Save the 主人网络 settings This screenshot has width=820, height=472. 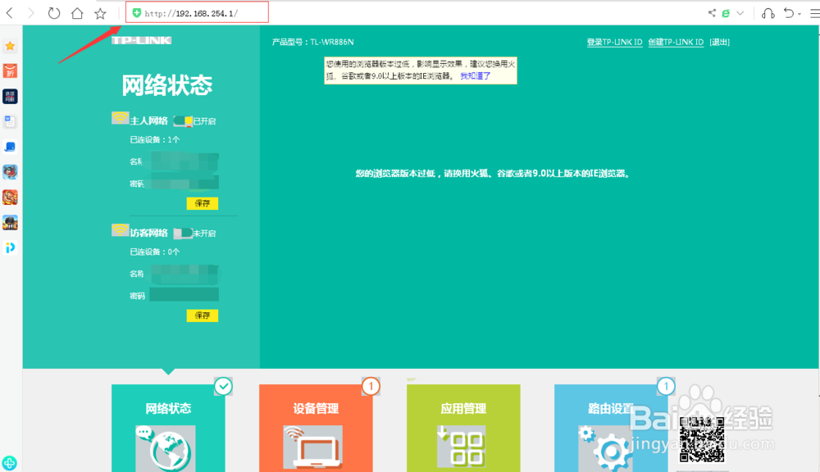[203, 203]
